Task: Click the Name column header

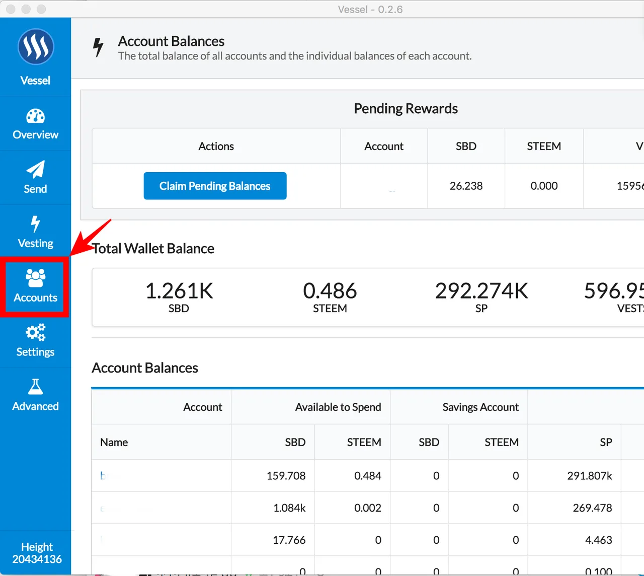Action: [x=114, y=442]
